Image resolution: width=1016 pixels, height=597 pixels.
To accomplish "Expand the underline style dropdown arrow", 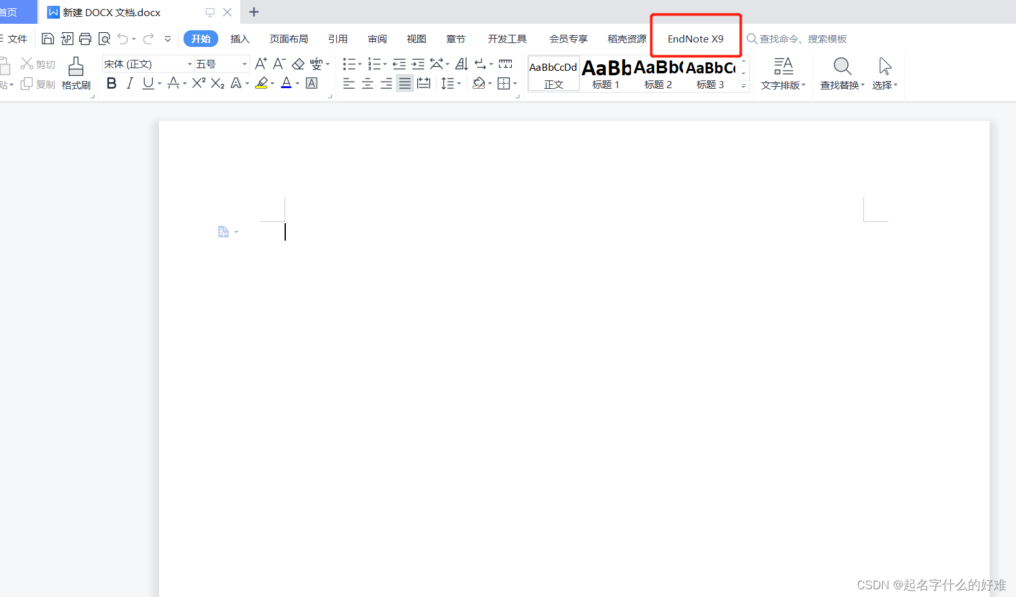I will click(160, 84).
